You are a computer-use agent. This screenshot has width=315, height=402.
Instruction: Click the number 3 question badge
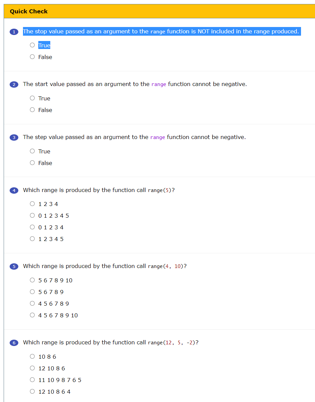pos(14,137)
